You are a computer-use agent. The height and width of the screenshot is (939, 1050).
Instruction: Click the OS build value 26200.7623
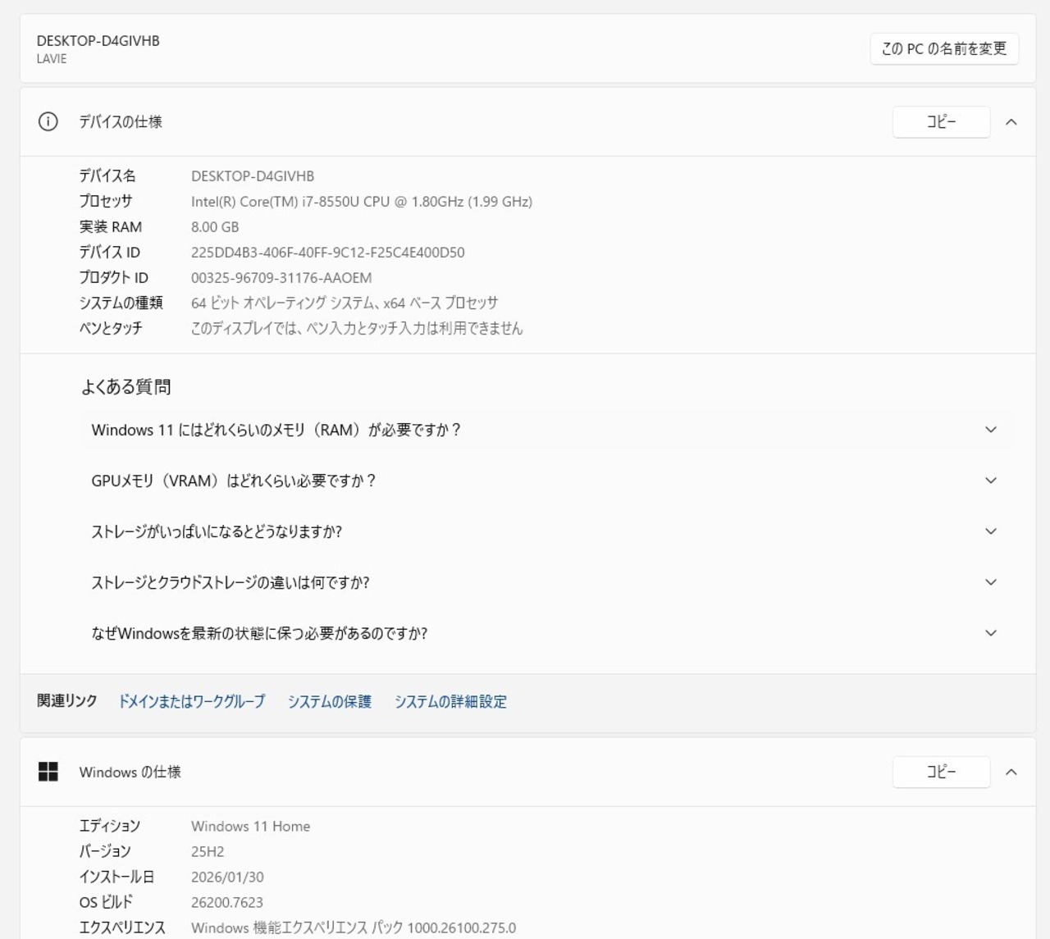[227, 903]
